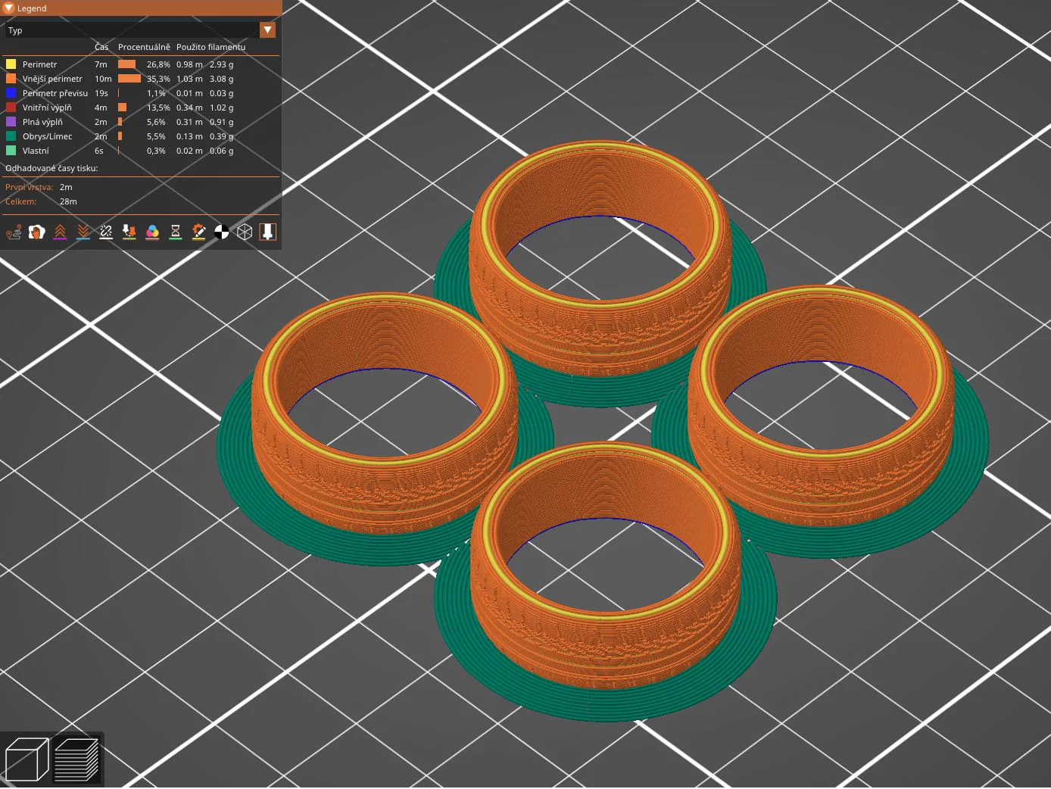This screenshot has height=789, width=1051.
Task: Click the Použito filamentu column header
Action: (x=211, y=47)
